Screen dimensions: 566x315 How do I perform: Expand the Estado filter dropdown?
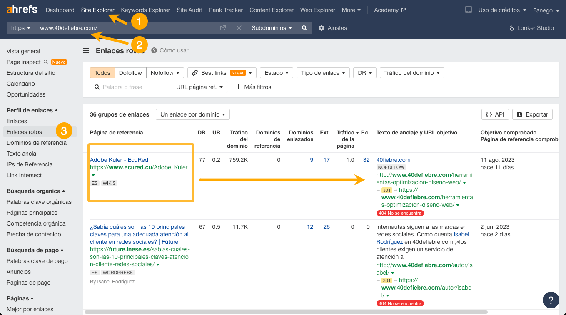pyautogui.click(x=276, y=72)
